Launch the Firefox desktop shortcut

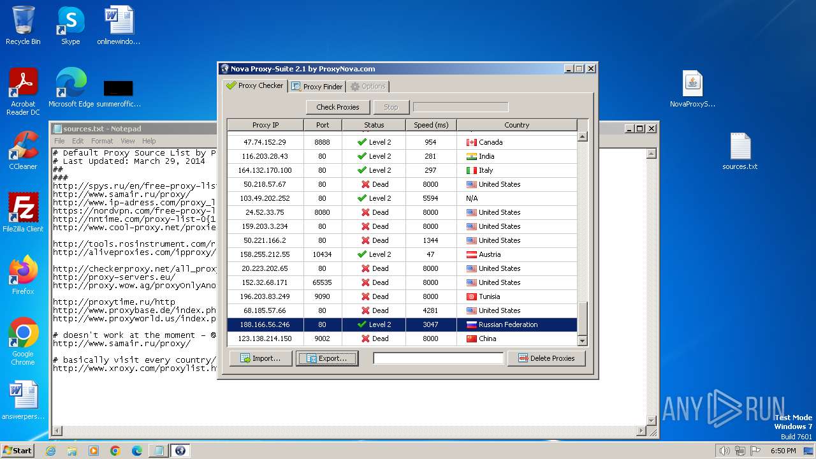pyautogui.click(x=23, y=275)
